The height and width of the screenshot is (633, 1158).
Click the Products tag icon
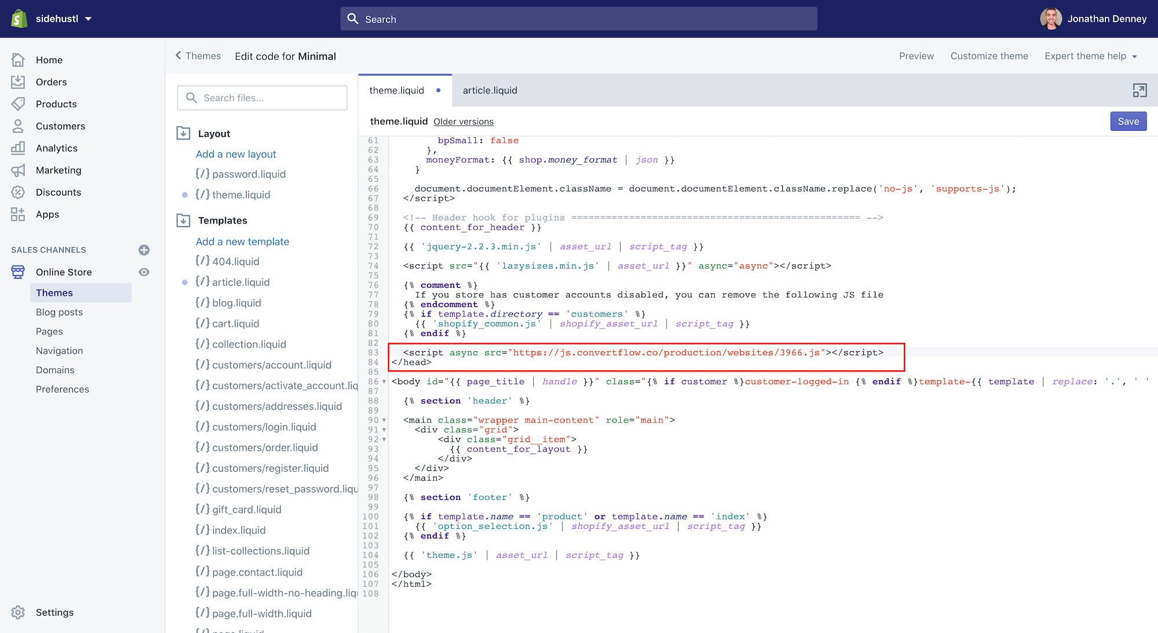pyautogui.click(x=18, y=104)
